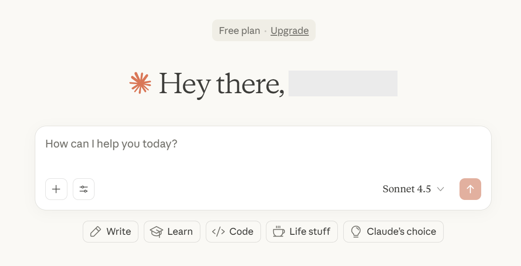This screenshot has width=521, height=266.
Task: Select the Write suggestion chip
Action: tap(110, 232)
